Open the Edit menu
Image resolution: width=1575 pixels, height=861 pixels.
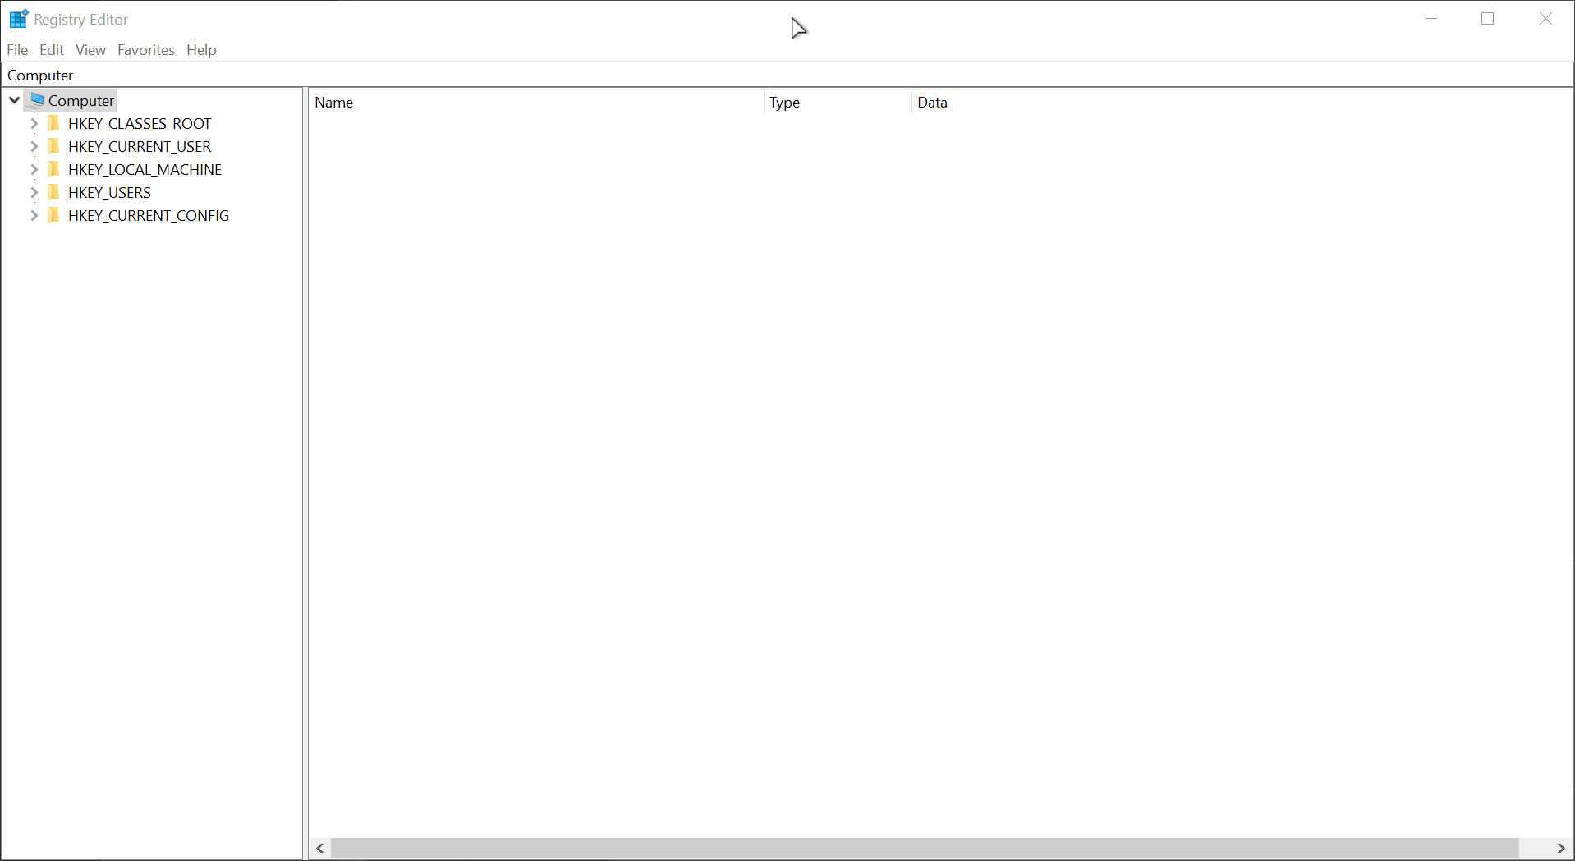point(52,50)
